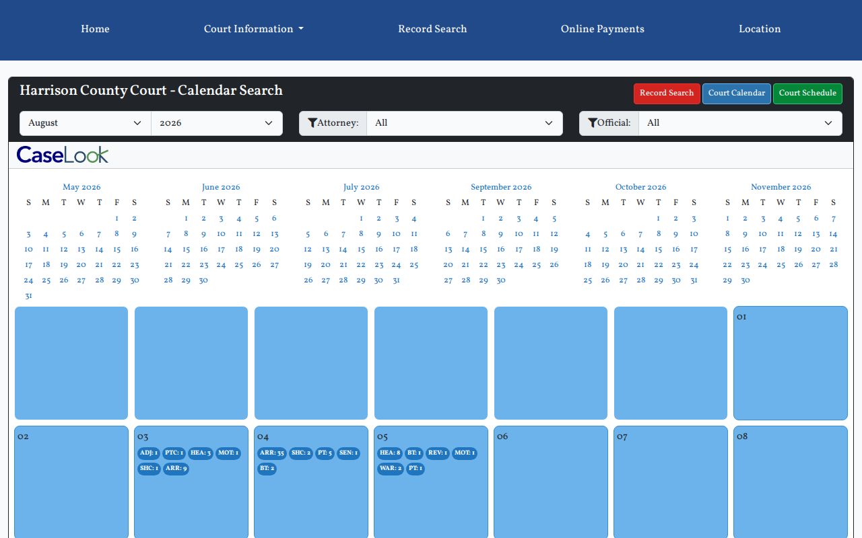This screenshot has height=538, width=862.
Task: Select the SEN: 1 badge on day 04
Action: click(x=348, y=453)
